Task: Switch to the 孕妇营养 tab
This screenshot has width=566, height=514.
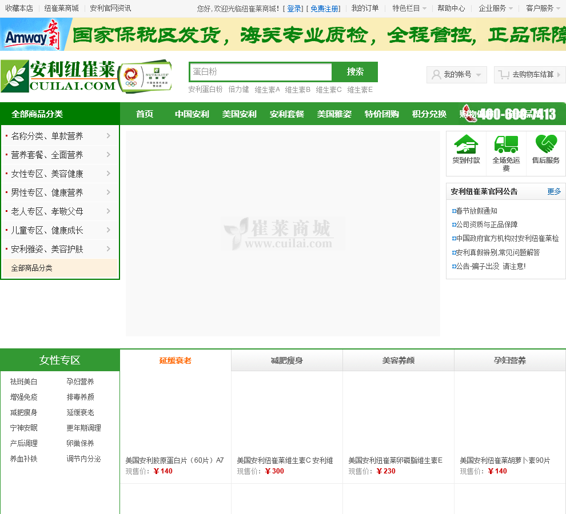Action: (510, 360)
